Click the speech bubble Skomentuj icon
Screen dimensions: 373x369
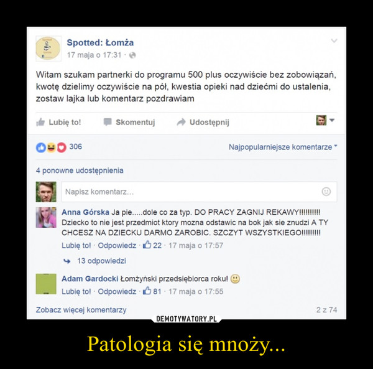point(108,122)
